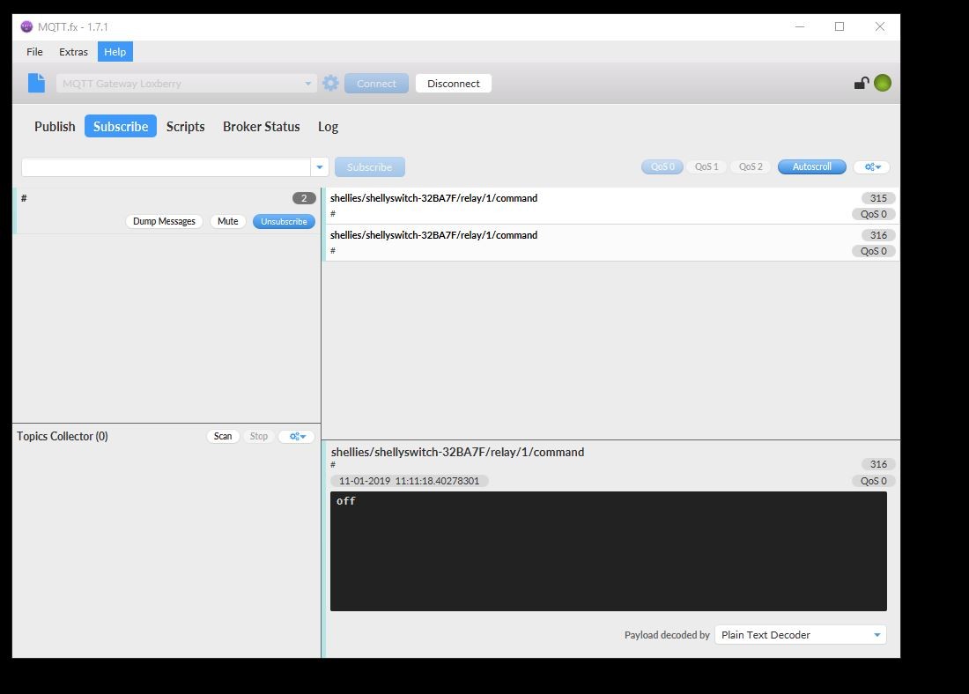The image size is (969, 694).
Task: Select message 315 in the message list
Action: point(612,206)
